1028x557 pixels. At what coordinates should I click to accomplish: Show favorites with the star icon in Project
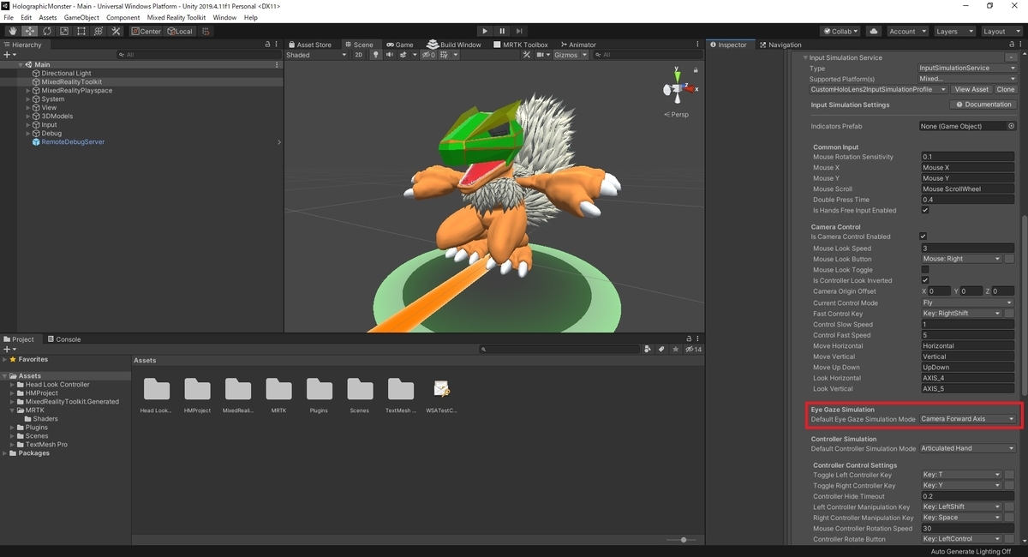(x=675, y=349)
